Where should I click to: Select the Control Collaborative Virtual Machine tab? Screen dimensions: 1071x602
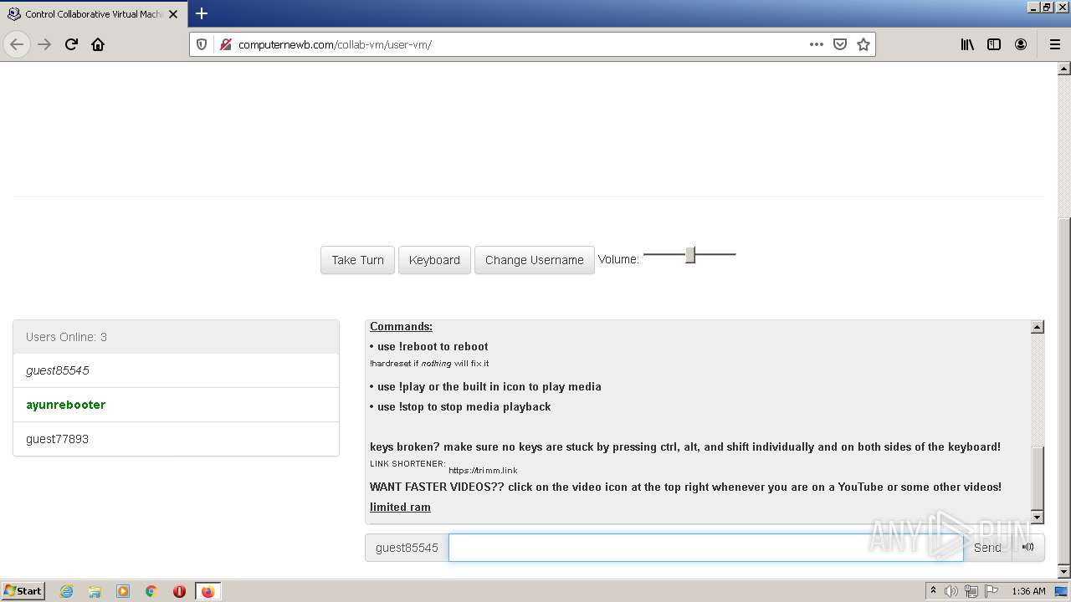pos(93,14)
